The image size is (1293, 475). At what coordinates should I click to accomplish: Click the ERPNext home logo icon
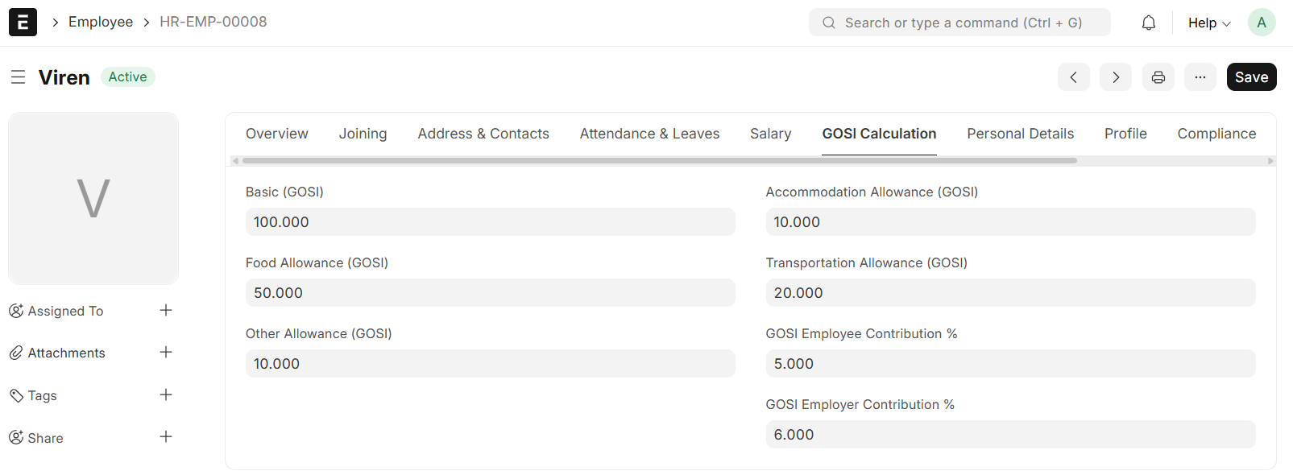(x=23, y=23)
